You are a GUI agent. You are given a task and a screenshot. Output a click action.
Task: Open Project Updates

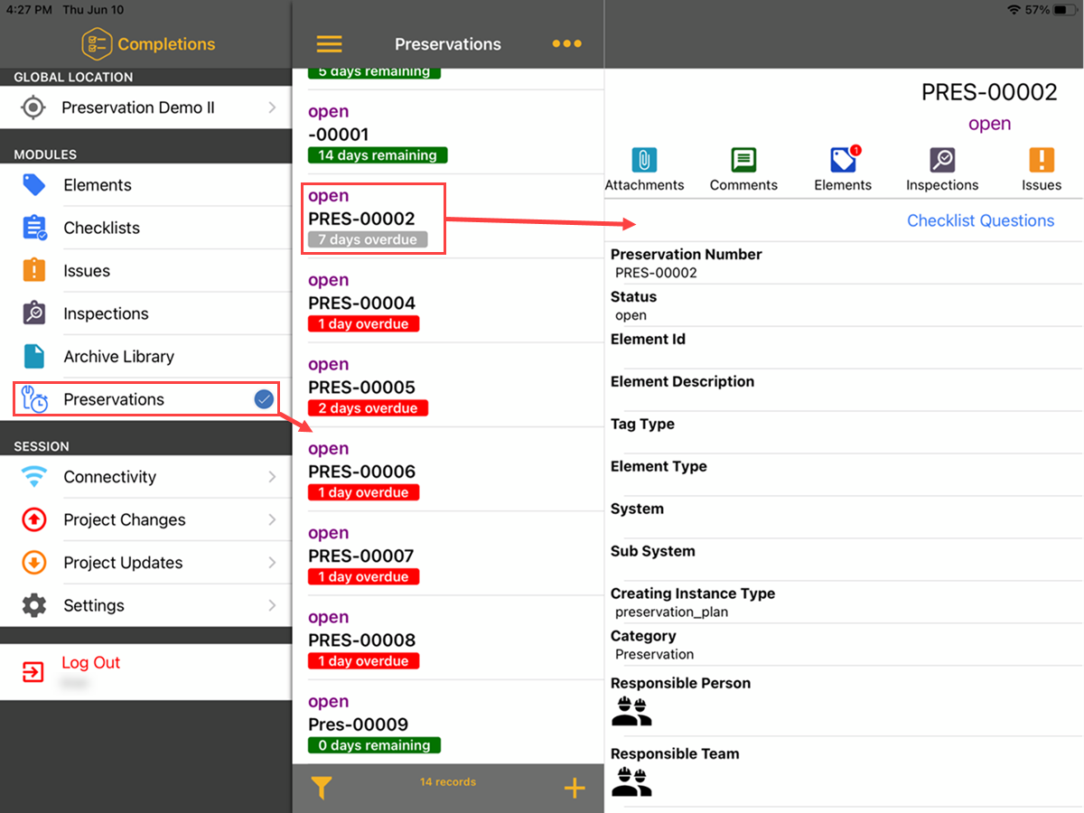point(145,563)
